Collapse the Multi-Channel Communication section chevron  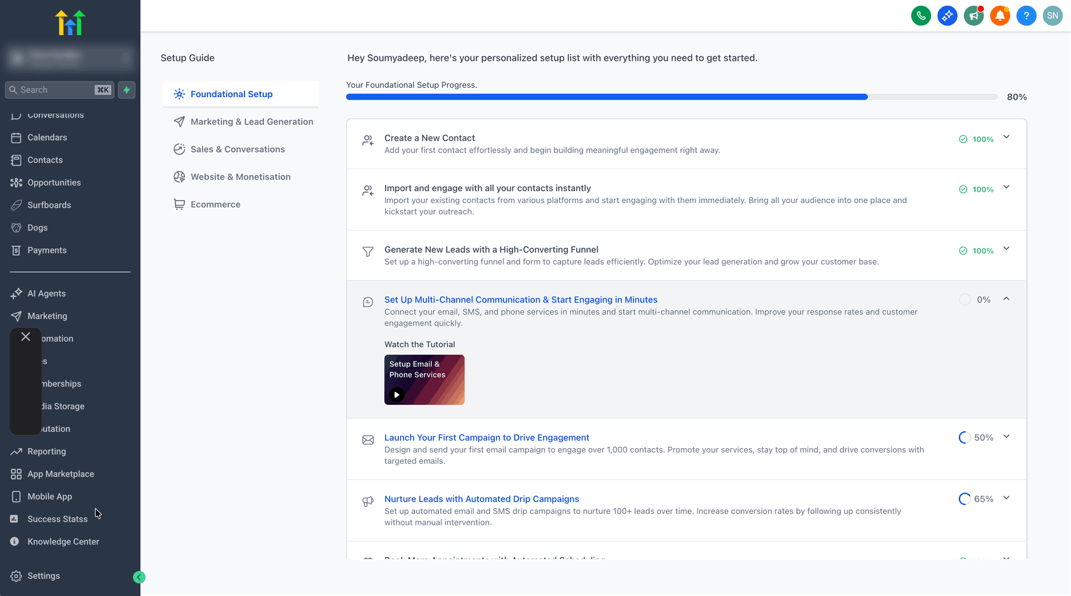[1006, 299]
